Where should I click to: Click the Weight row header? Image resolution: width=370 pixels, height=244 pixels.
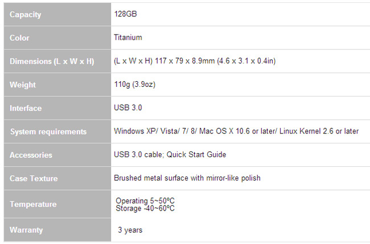(23, 85)
